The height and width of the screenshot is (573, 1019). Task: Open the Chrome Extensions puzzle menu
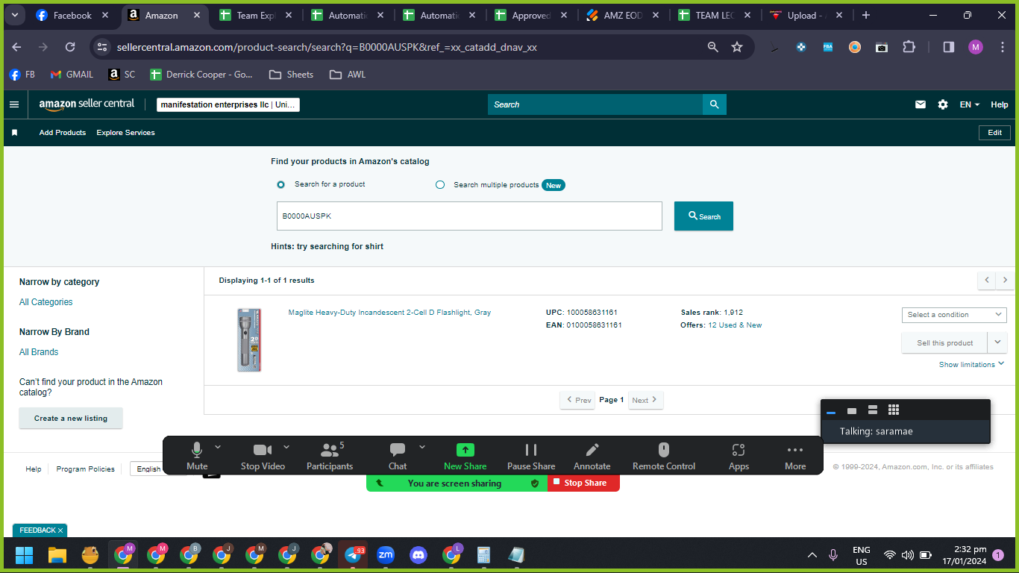pyautogui.click(x=909, y=47)
